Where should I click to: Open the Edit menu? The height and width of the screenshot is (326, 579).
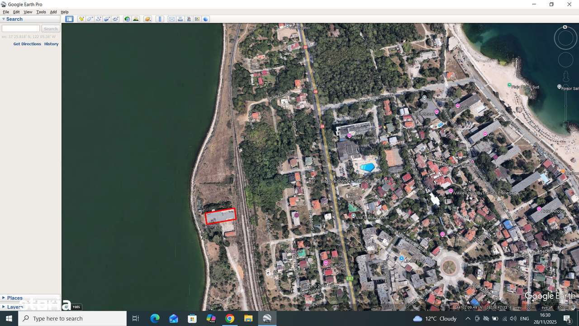point(16,12)
